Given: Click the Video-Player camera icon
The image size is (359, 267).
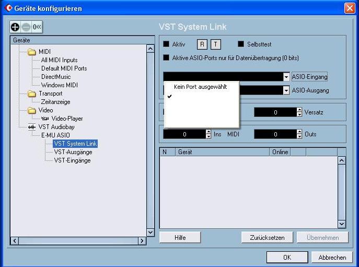Looking at the screenshot, I should pos(45,119).
